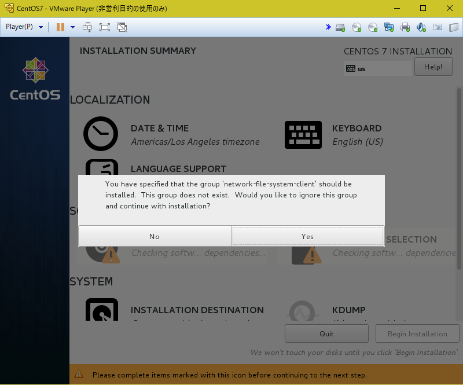Screen dimensions: 463x385
Task: Click the LANGUAGE SUPPORT label
Action: [178, 168]
